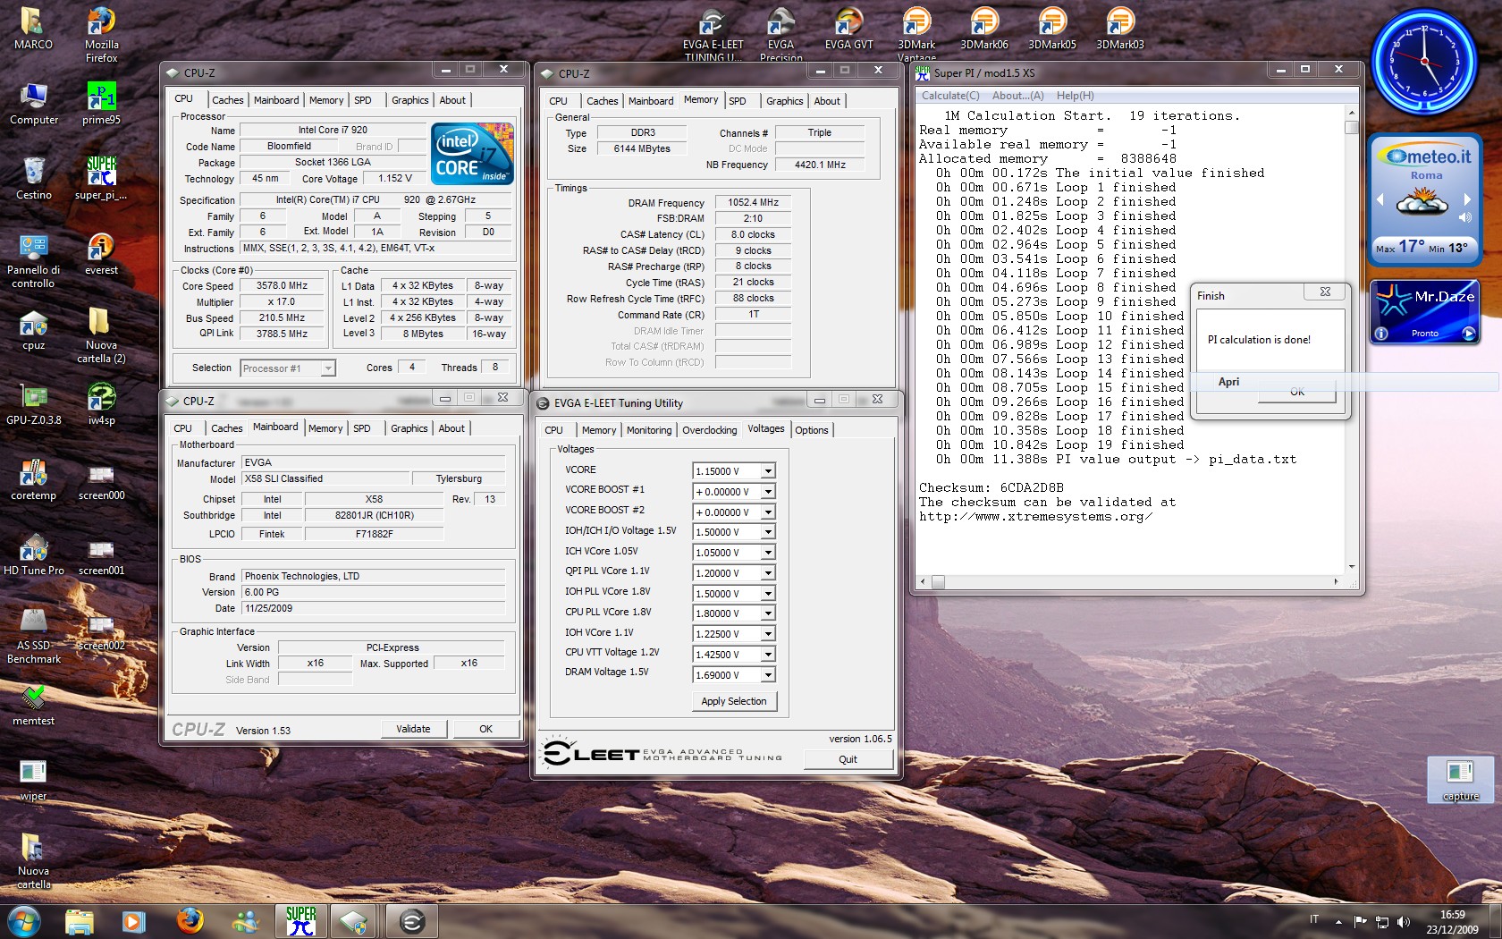Expand CPU PLL VCore 1.8V dropdown
Viewport: 1502px width, 939px height.
click(x=768, y=613)
